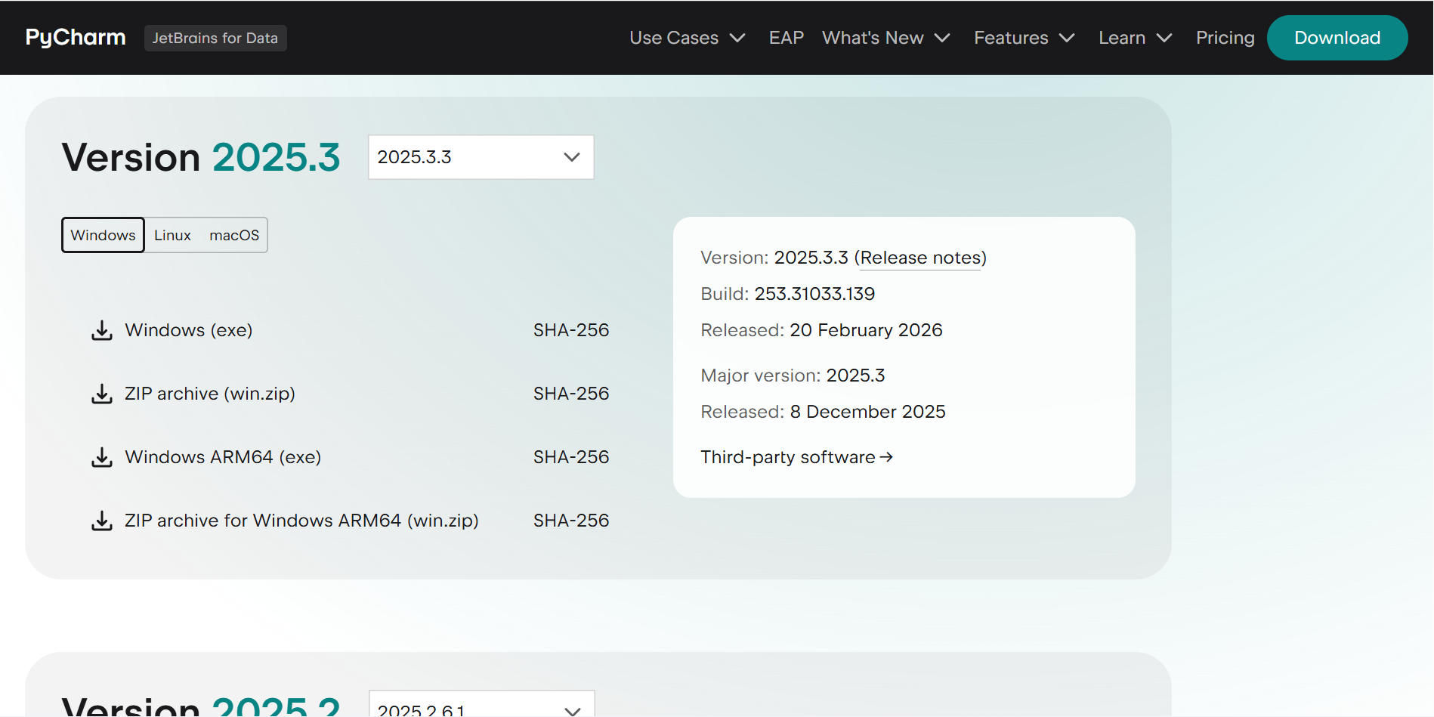The height and width of the screenshot is (717, 1434).
Task: Open the Release notes link
Action: [921, 258]
